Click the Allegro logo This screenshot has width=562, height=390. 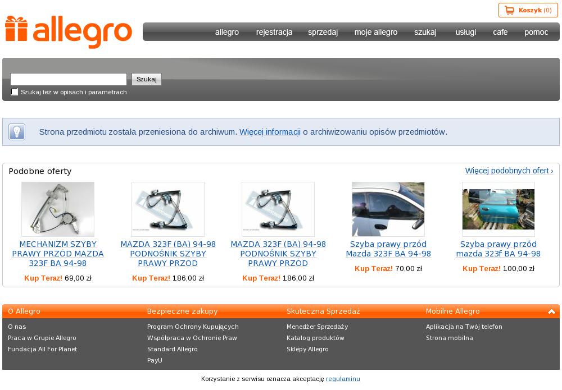tap(69, 32)
